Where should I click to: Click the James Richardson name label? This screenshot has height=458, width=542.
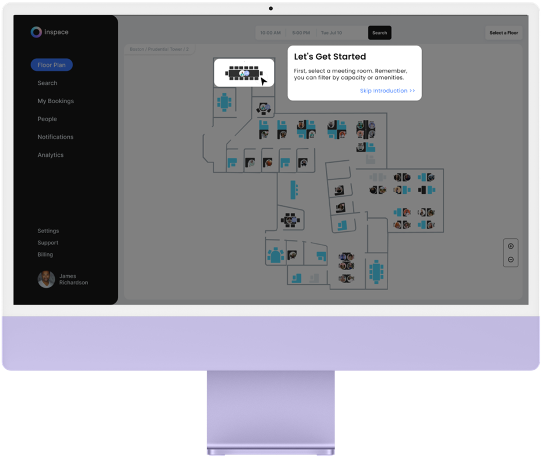pyautogui.click(x=73, y=279)
